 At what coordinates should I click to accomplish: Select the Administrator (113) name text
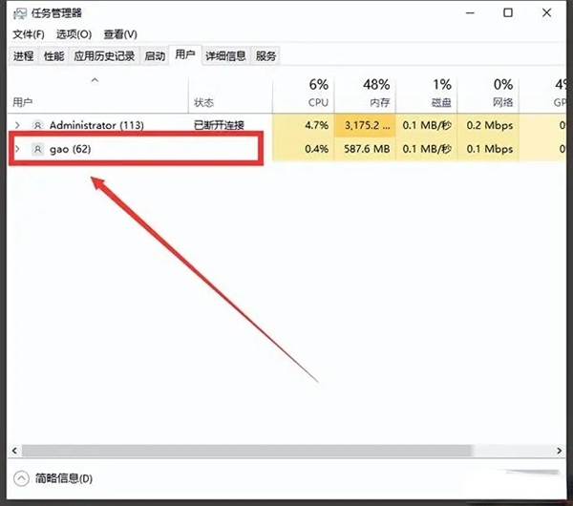[96, 125]
